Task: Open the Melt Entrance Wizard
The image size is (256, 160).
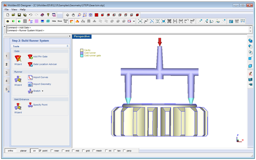Action: 18,108
